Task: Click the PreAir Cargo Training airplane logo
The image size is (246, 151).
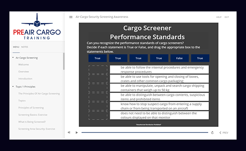Action: pos(37,26)
